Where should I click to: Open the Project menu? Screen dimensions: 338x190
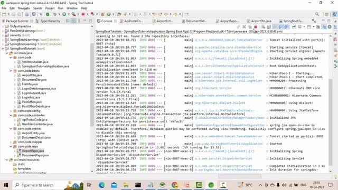coord(50,8)
